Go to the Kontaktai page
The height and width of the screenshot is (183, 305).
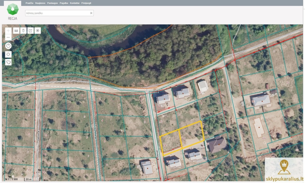pos(75,3)
